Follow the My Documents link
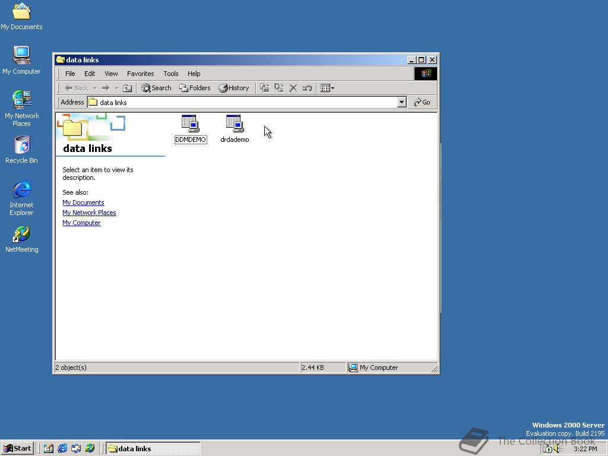Image resolution: width=608 pixels, height=456 pixels. tap(83, 202)
